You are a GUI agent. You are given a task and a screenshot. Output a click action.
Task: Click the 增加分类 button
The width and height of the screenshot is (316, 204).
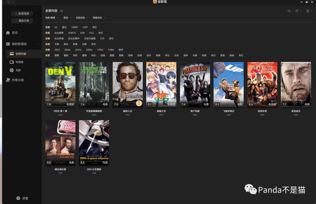pos(22,21)
